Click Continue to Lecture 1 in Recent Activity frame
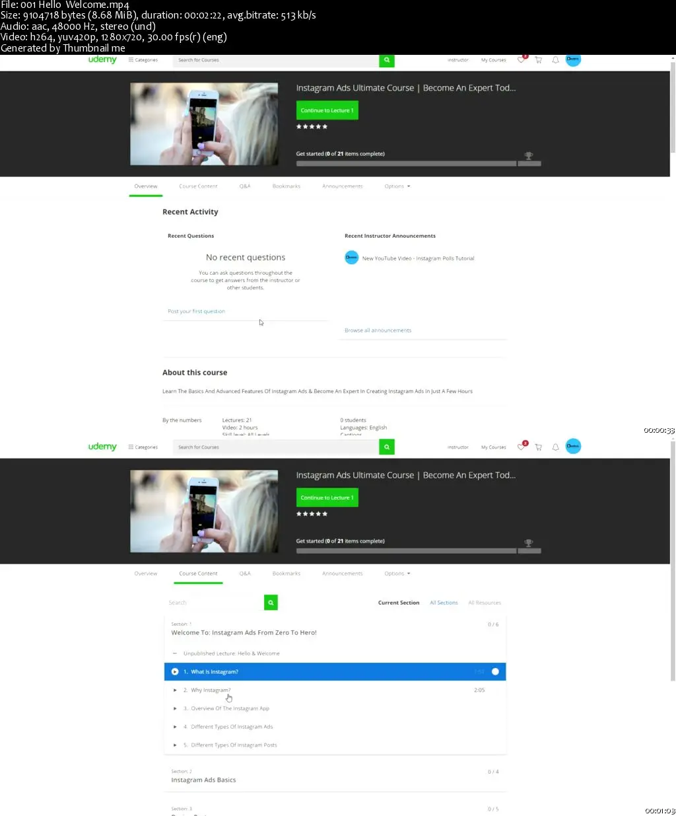676x816 pixels. pos(327,110)
